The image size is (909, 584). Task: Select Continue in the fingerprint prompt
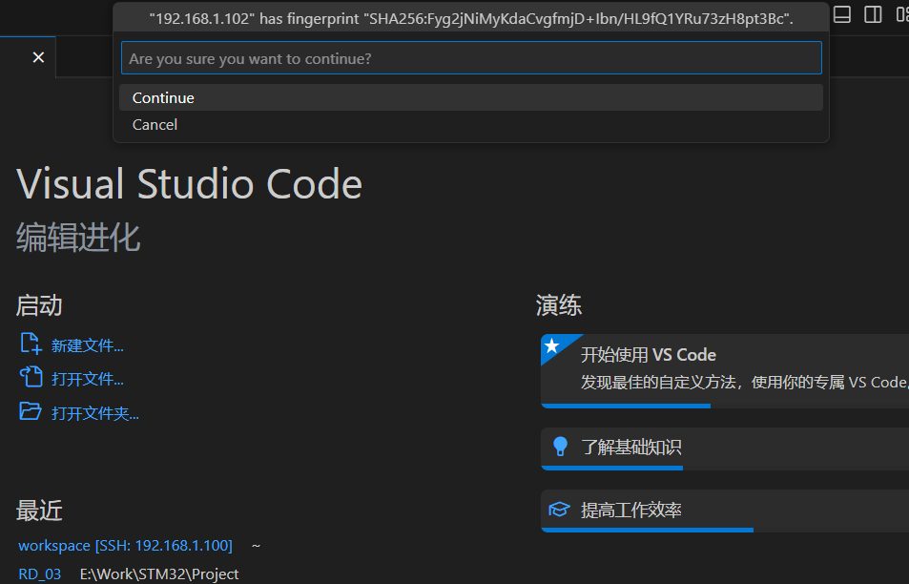pyautogui.click(x=471, y=97)
